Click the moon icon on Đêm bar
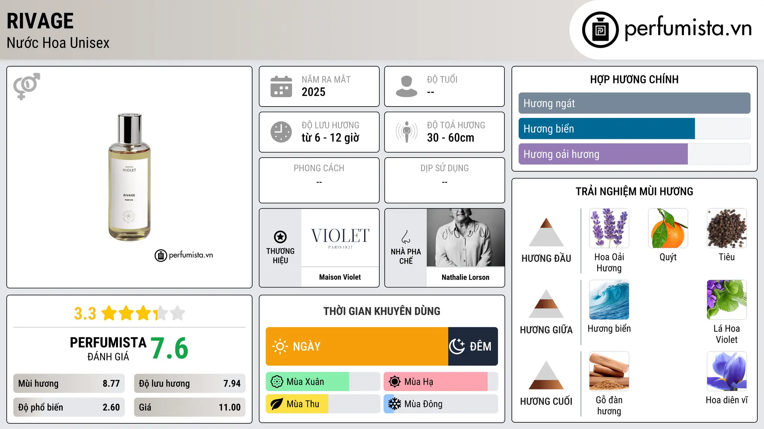Image resolution: width=764 pixels, height=429 pixels. [457, 346]
